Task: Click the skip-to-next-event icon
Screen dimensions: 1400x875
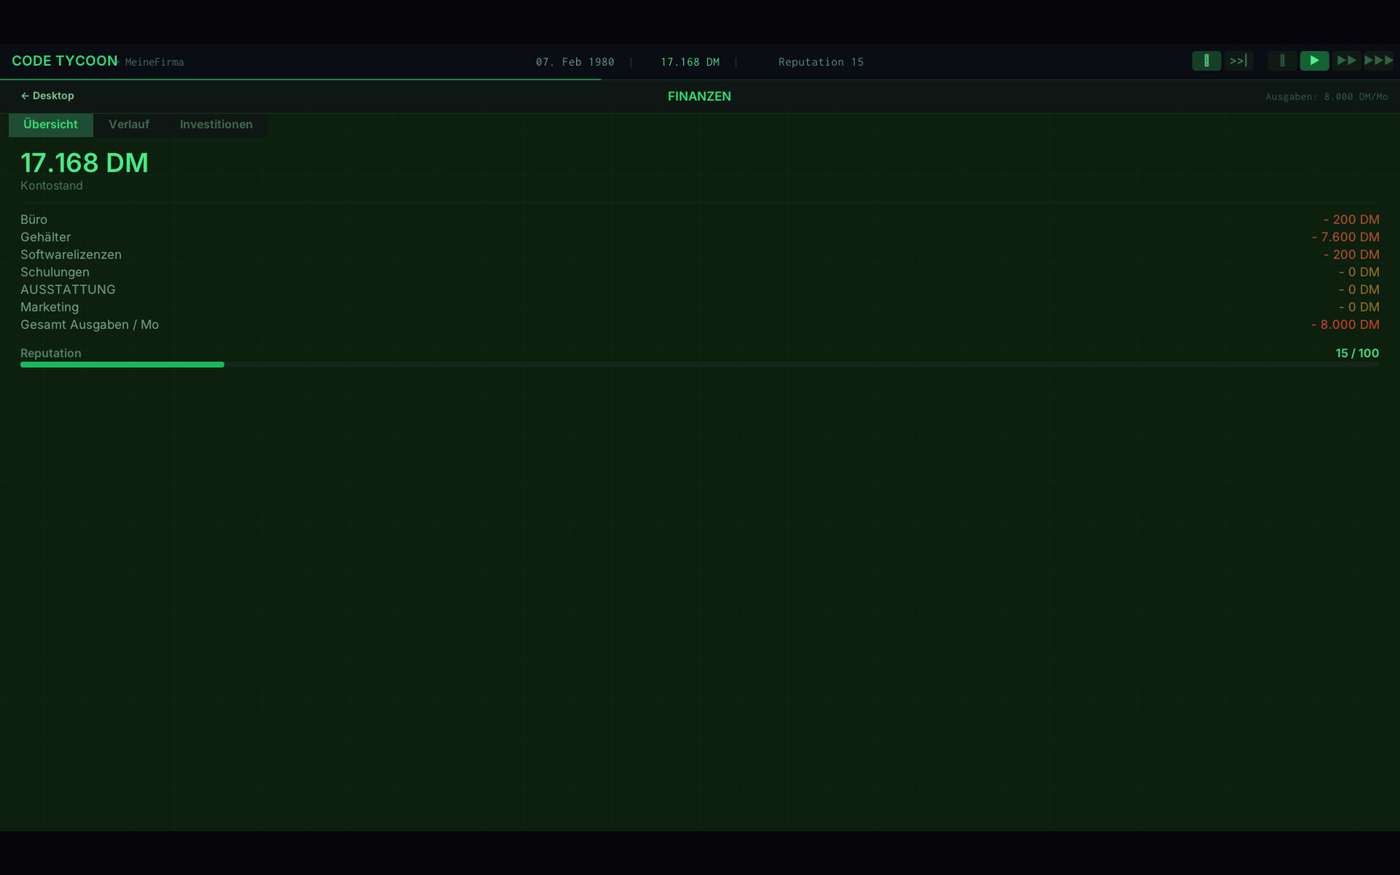Action: click(x=1238, y=61)
